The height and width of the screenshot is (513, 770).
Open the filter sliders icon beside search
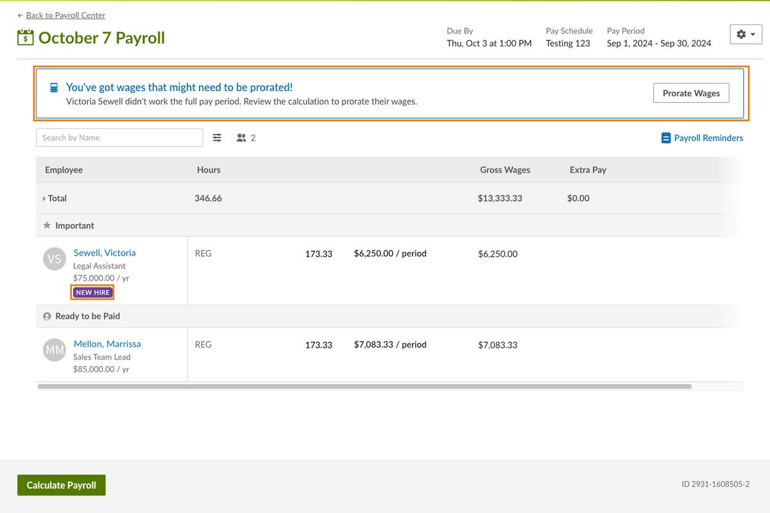(x=217, y=137)
